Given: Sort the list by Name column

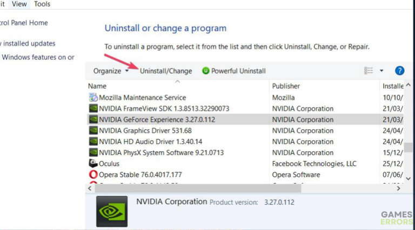Looking at the screenshot, I should coord(97,86).
